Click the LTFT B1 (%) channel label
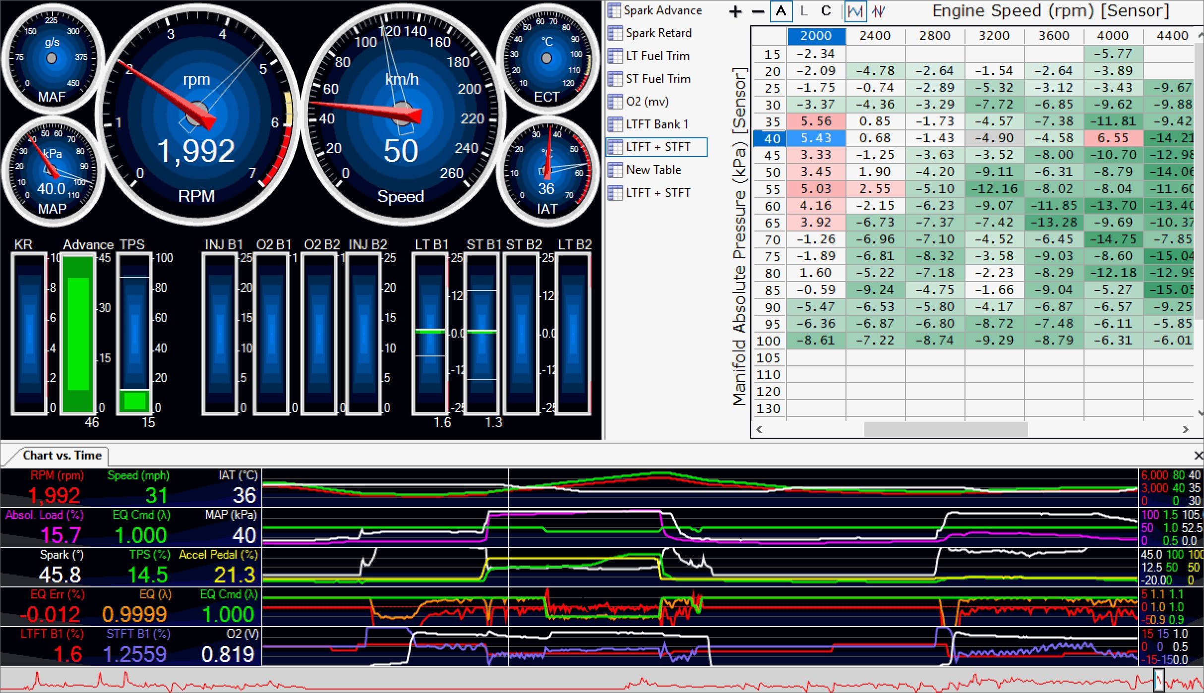 pyautogui.click(x=52, y=635)
